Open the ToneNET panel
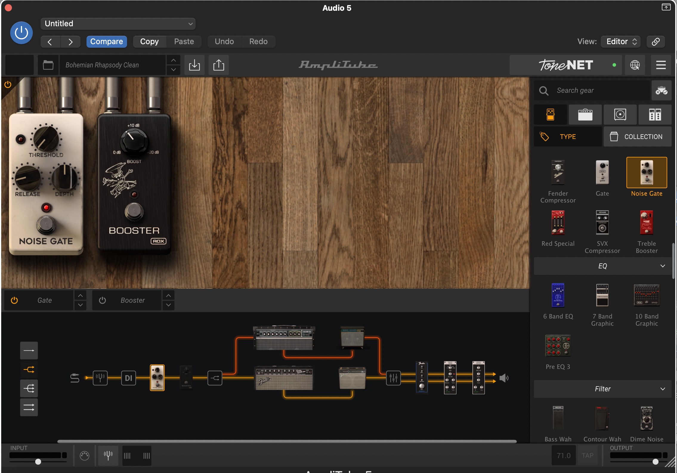The height and width of the screenshot is (473, 677). point(565,65)
